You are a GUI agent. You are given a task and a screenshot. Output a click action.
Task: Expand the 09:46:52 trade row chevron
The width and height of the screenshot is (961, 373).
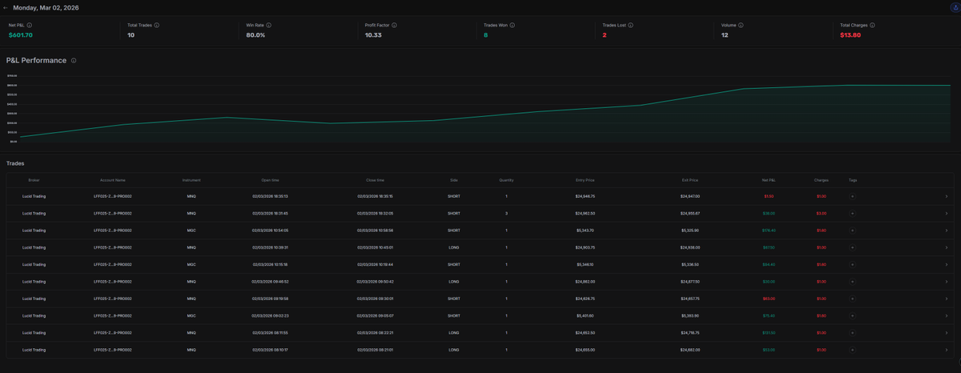(x=946, y=282)
